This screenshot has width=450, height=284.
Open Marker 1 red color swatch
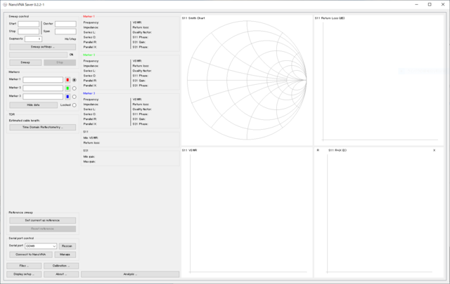[x=67, y=80]
